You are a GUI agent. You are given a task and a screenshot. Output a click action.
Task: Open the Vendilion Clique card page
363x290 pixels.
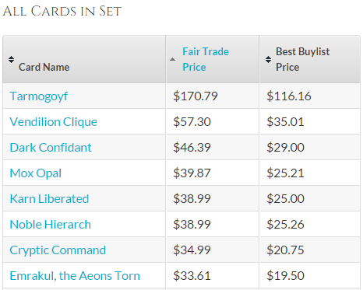[54, 122]
